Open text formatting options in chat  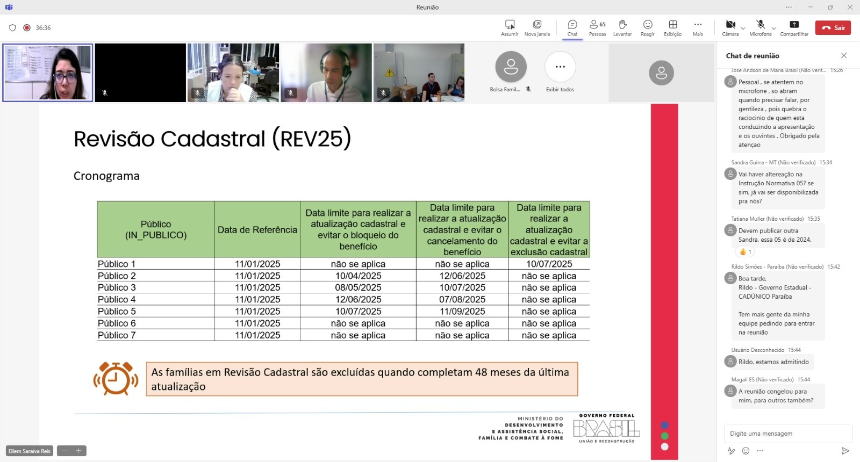coord(731,451)
